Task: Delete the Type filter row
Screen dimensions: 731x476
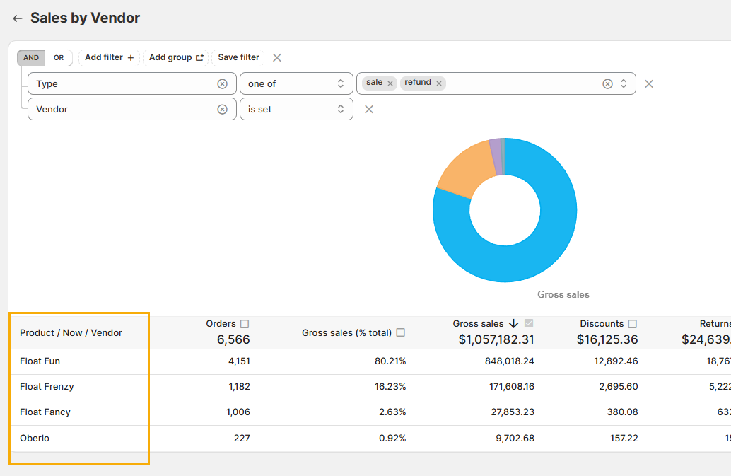Action: point(649,83)
